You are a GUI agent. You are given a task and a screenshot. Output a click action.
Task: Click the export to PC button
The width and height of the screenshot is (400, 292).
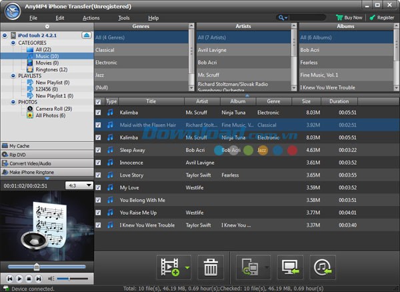coord(290,268)
